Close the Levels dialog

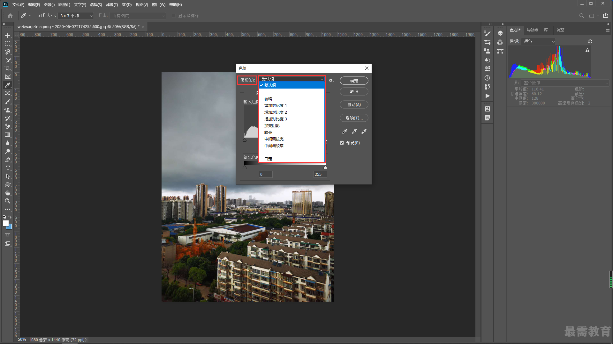pos(367,68)
